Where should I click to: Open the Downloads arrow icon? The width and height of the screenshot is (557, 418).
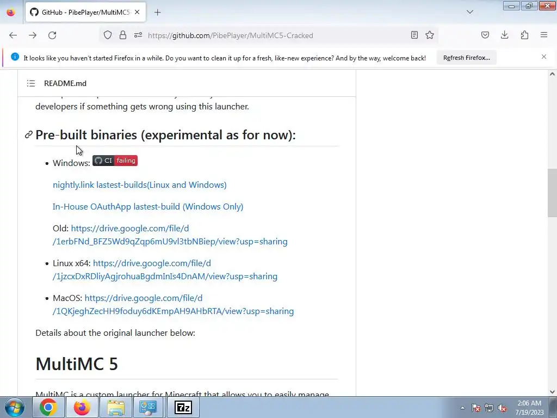[x=504, y=35]
